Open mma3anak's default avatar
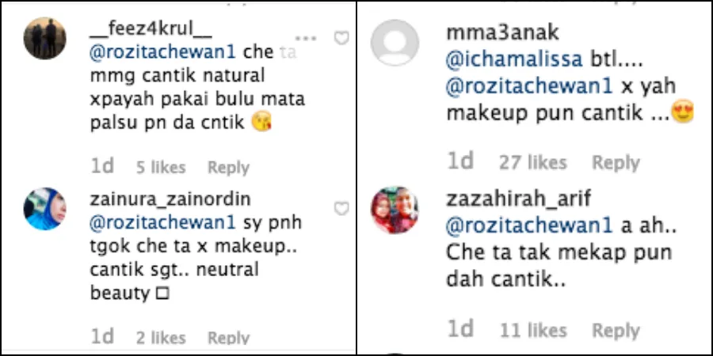The image size is (713, 356). tap(395, 43)
